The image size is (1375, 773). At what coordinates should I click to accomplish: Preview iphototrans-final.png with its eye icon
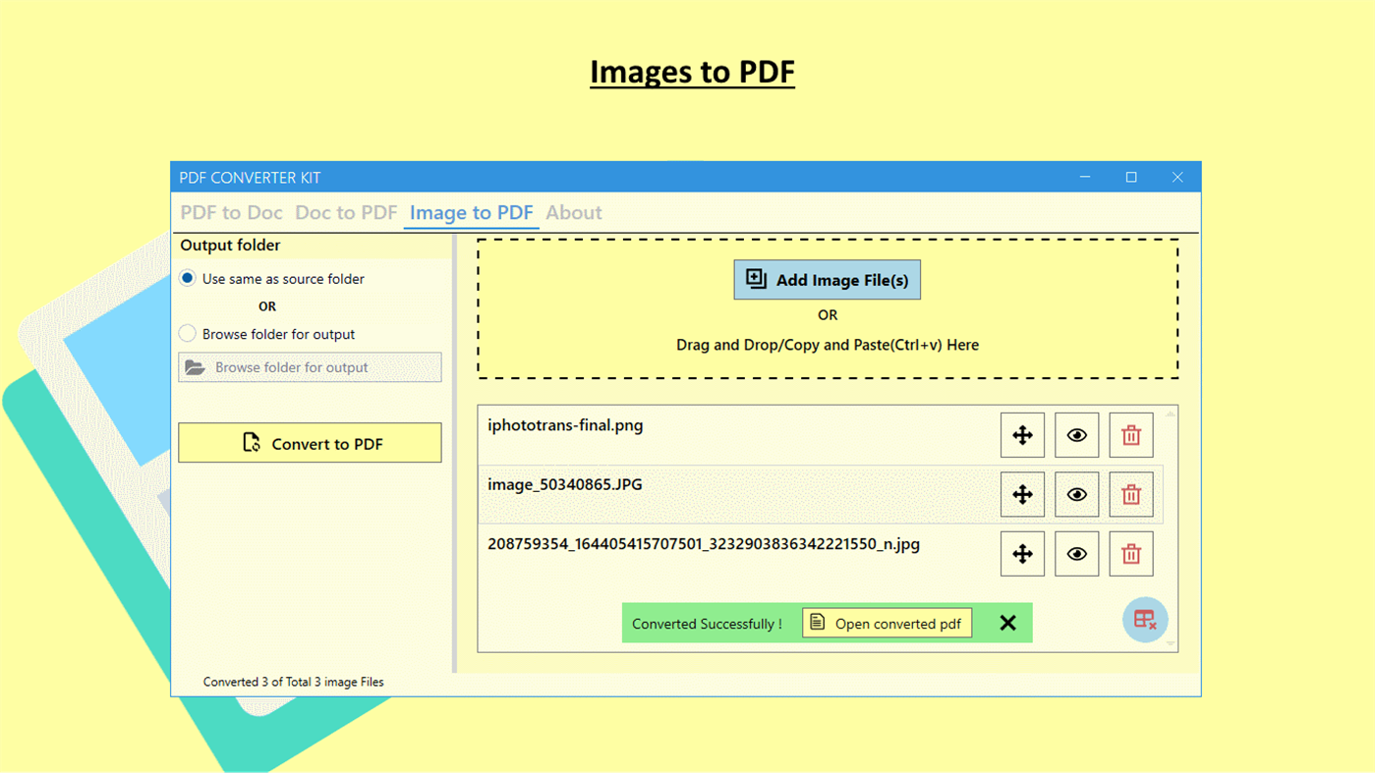pyautogui.click(x=1076, y=435)
